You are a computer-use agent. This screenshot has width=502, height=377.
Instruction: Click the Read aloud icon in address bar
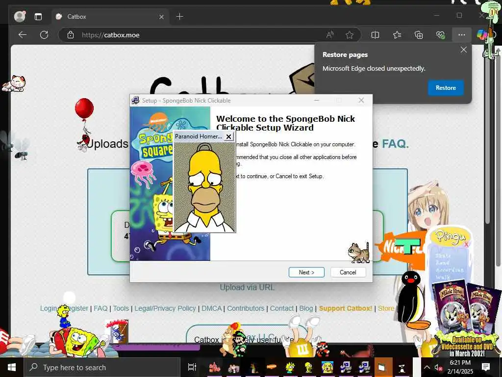coord(330,35)
